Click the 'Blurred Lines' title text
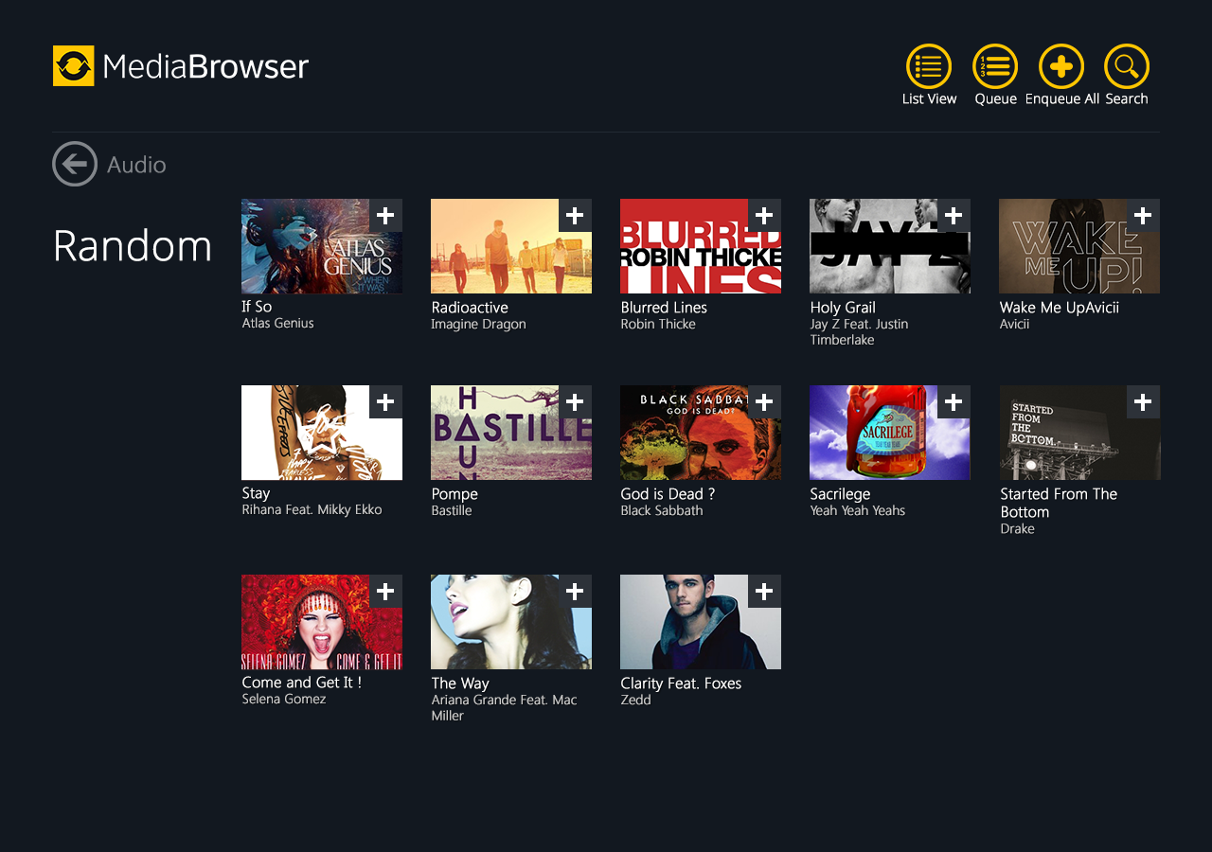The image size is (1212, 852). click(664, 308)
